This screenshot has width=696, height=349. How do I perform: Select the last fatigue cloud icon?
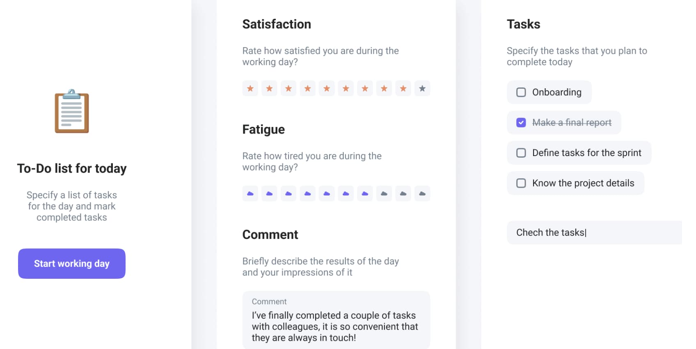422,193
